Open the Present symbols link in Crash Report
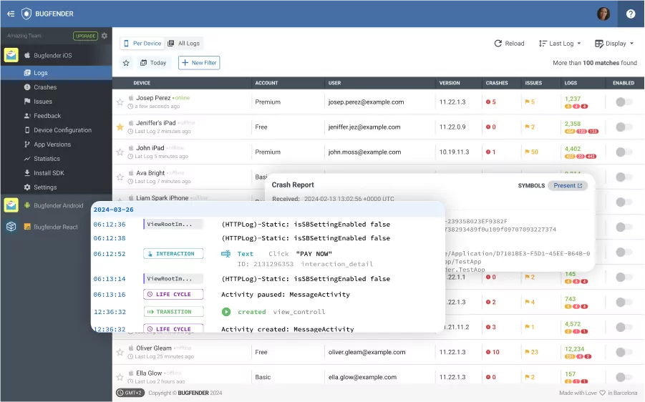Image resolution: width=645 pixels, height=402 pixels. [x=568, y=185]
